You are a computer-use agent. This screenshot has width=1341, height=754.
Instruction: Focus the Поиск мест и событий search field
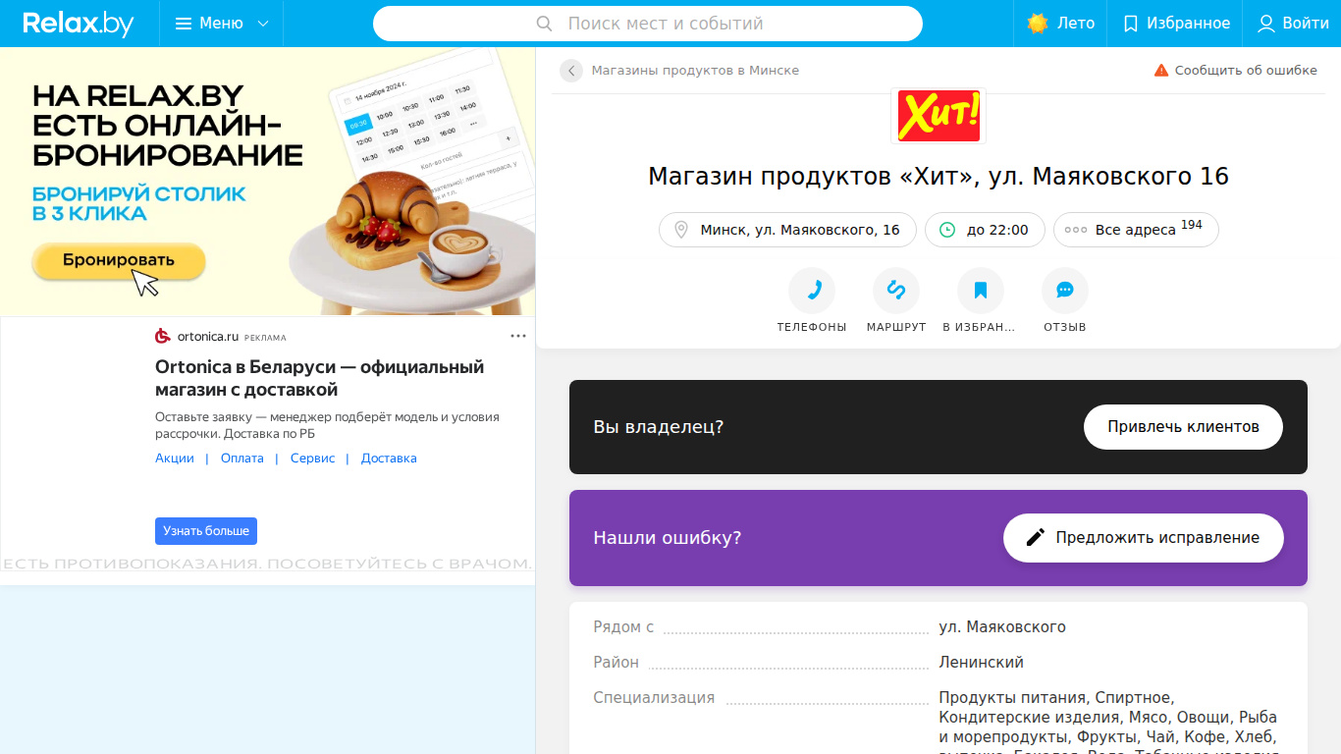[x=648, y=24]
